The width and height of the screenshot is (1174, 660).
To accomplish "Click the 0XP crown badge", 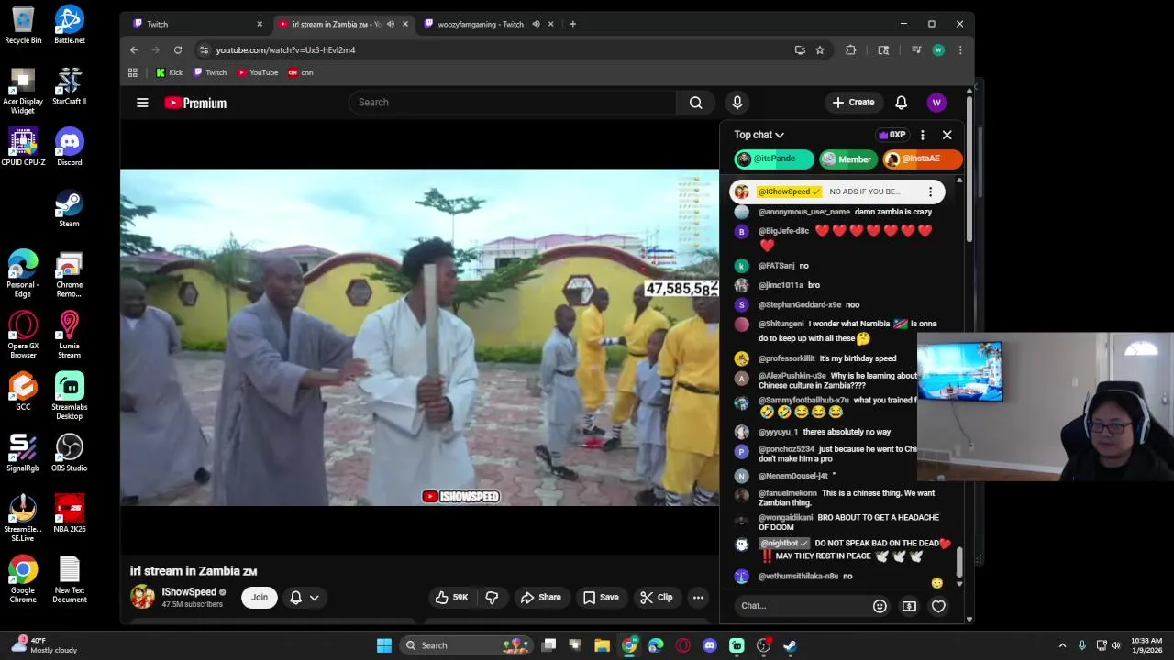I will (x=892, y=135).
